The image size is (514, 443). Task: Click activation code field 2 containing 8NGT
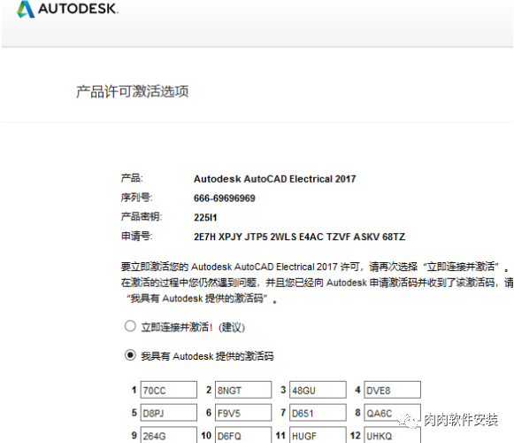coord(243,390)
